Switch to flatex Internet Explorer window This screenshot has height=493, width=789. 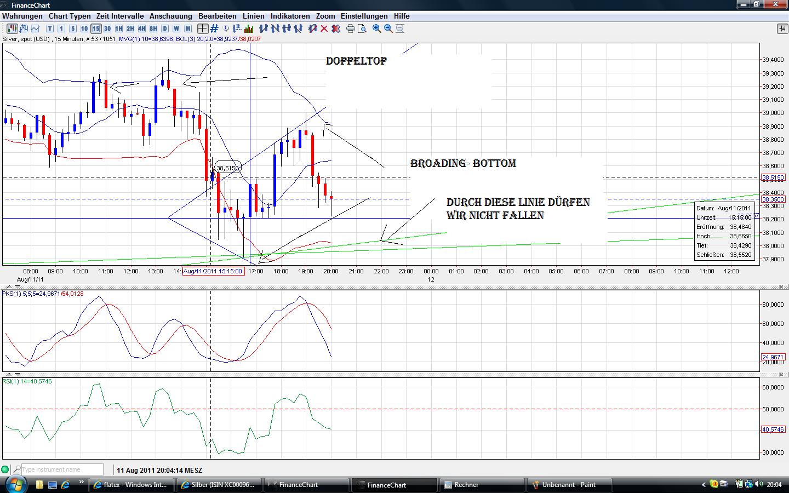point(131,485)
